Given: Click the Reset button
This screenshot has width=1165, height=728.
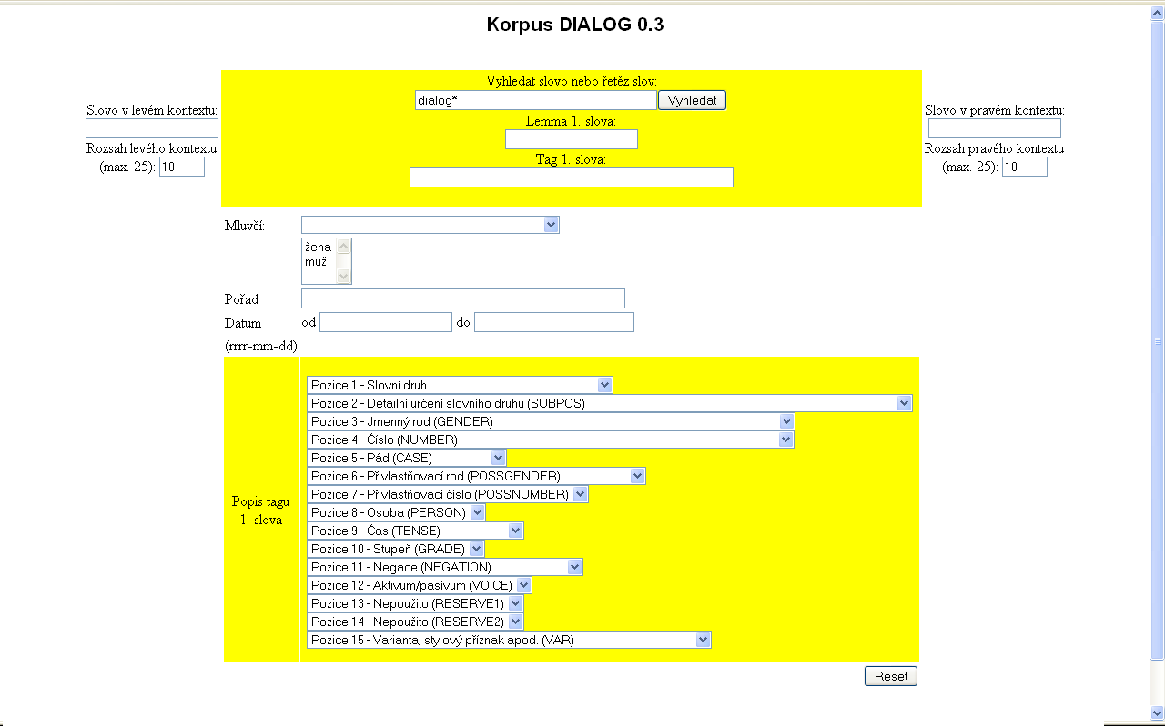Looking at the screenshot, I should [891, 676].
